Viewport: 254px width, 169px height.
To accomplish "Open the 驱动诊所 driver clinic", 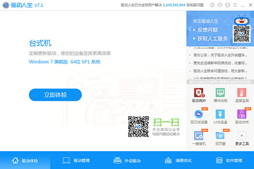I will pos(242,116).
